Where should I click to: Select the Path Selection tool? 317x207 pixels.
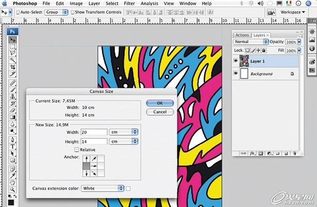[12, 154]
